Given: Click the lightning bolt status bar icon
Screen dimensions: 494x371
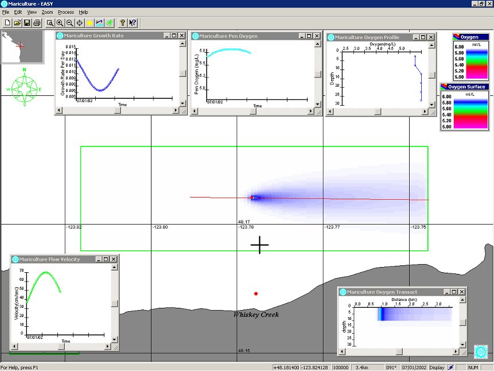Looking at the screenshot, I should [x=451, y=367].
